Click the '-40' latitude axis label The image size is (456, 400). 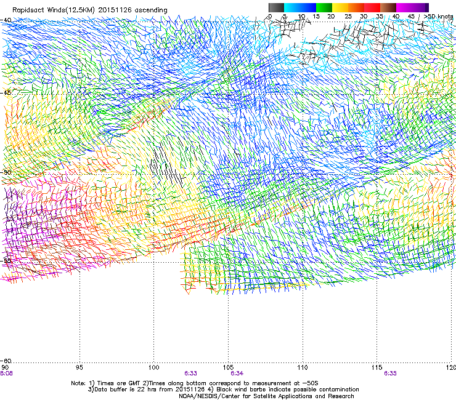pyautogui.click(x=6, y=20)
